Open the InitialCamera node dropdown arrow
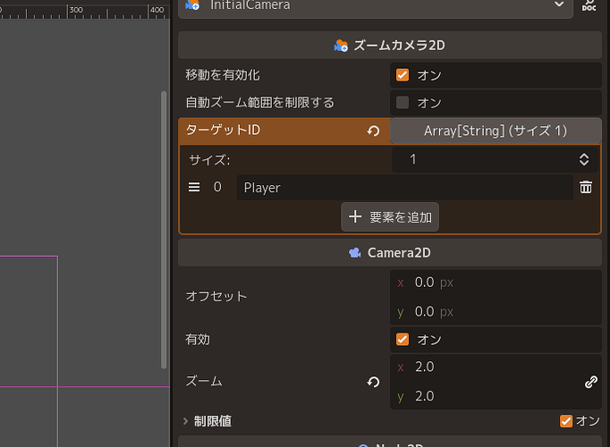This screenshot has width=610, height=447. click(x=559, y=4)
